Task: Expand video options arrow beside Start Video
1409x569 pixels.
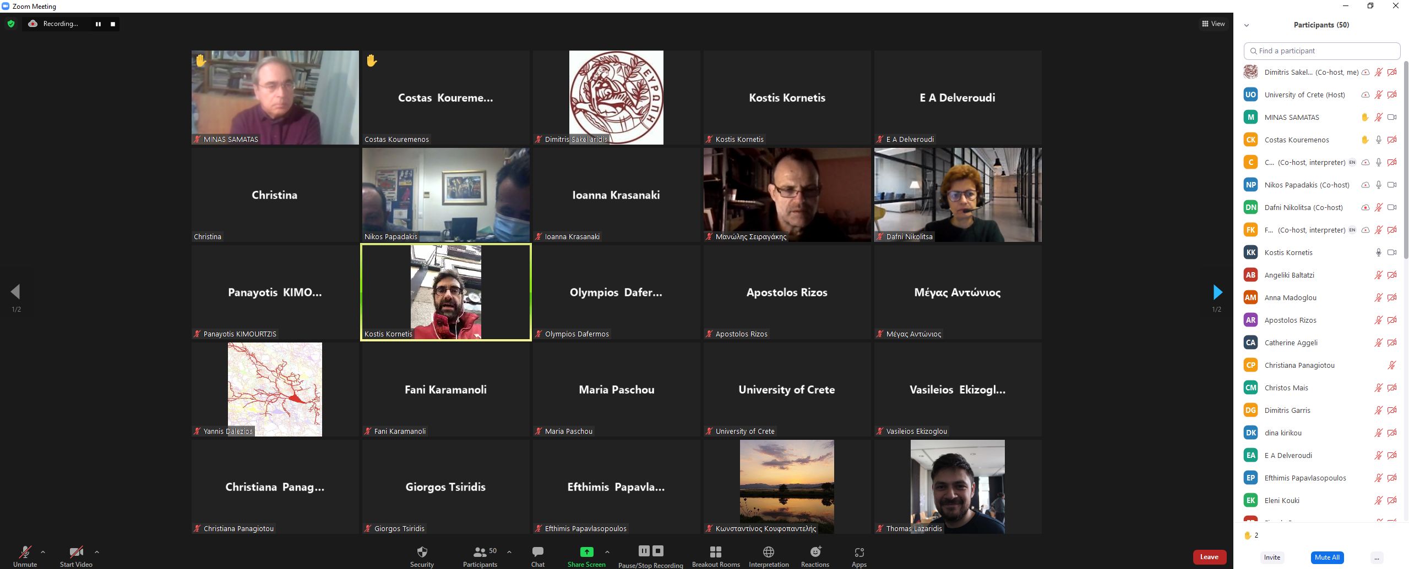Action: 97,552
